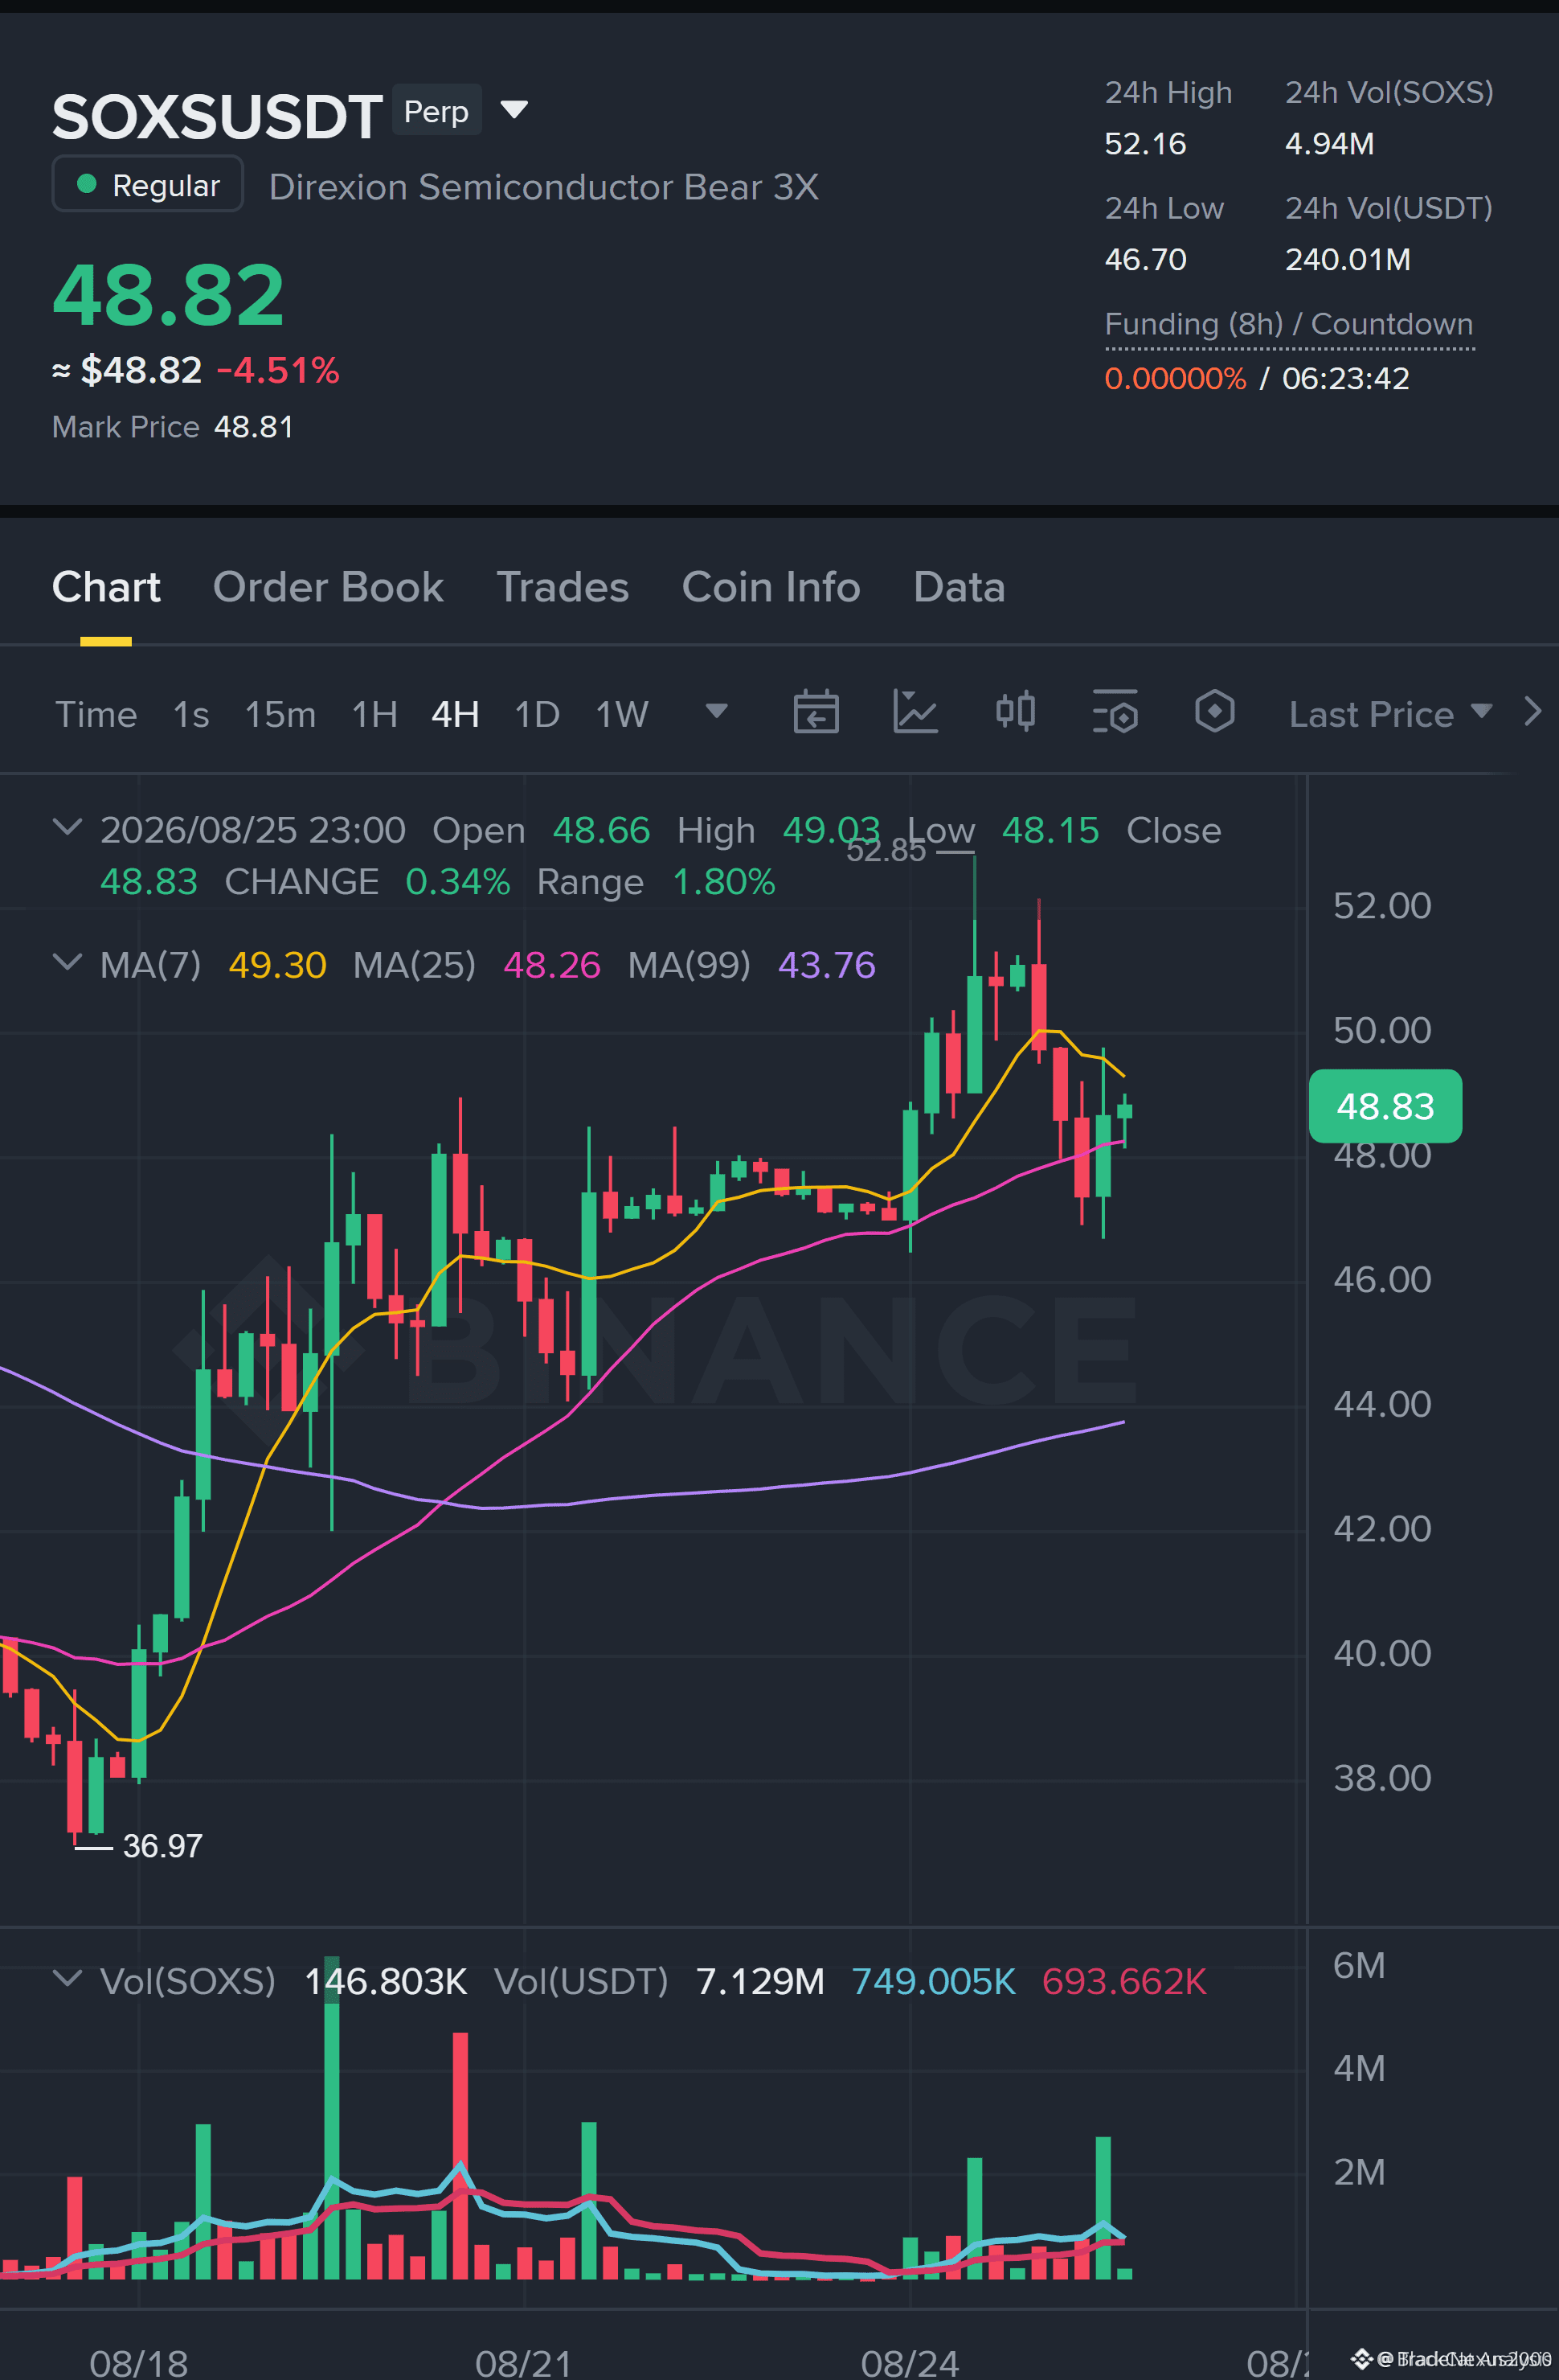Open the go-to-date calendar icon

coord(816,712)
